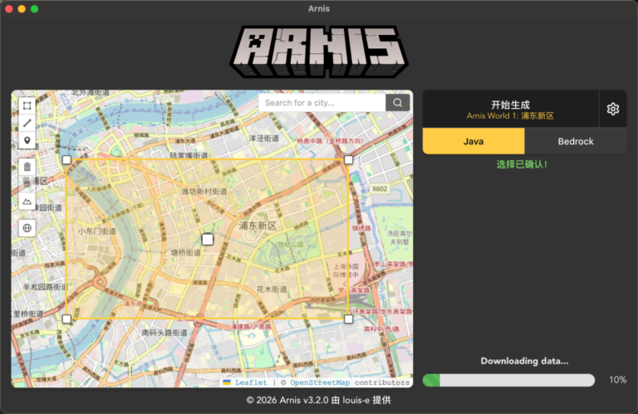Select the rectangle draw tool
The image size is (638, 414).
click(x=27, y=106)
